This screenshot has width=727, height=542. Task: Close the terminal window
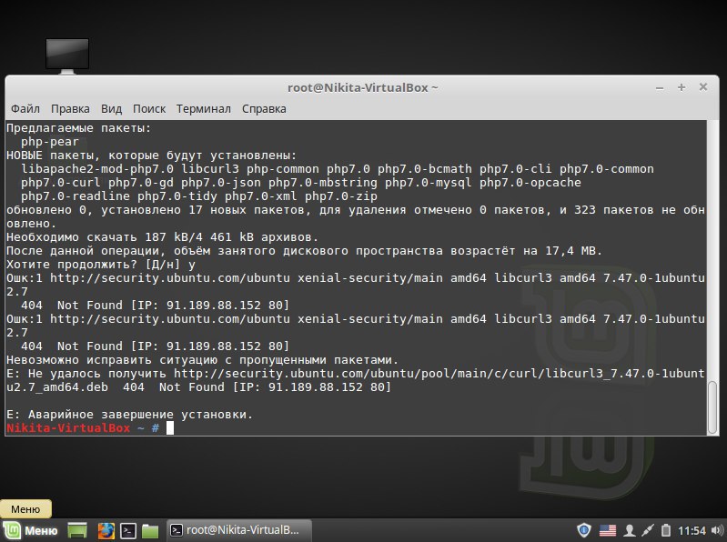click(x=703, y=87)
